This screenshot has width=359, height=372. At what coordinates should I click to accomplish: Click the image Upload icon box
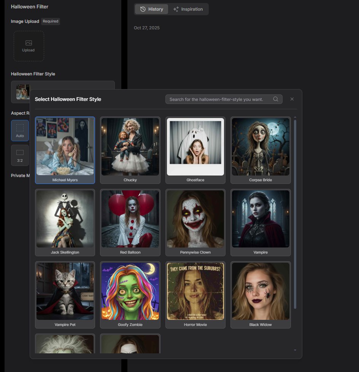(29, 46)
